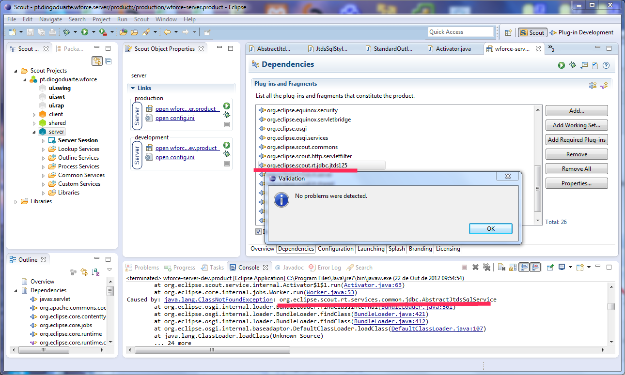Open the Outline view menu triangle
625x375 pixels.
(x=109, y=270)
